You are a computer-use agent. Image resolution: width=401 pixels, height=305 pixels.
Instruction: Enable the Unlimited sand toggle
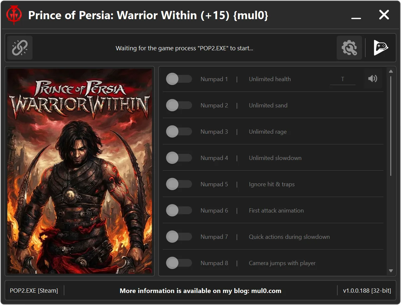point(179,105)
